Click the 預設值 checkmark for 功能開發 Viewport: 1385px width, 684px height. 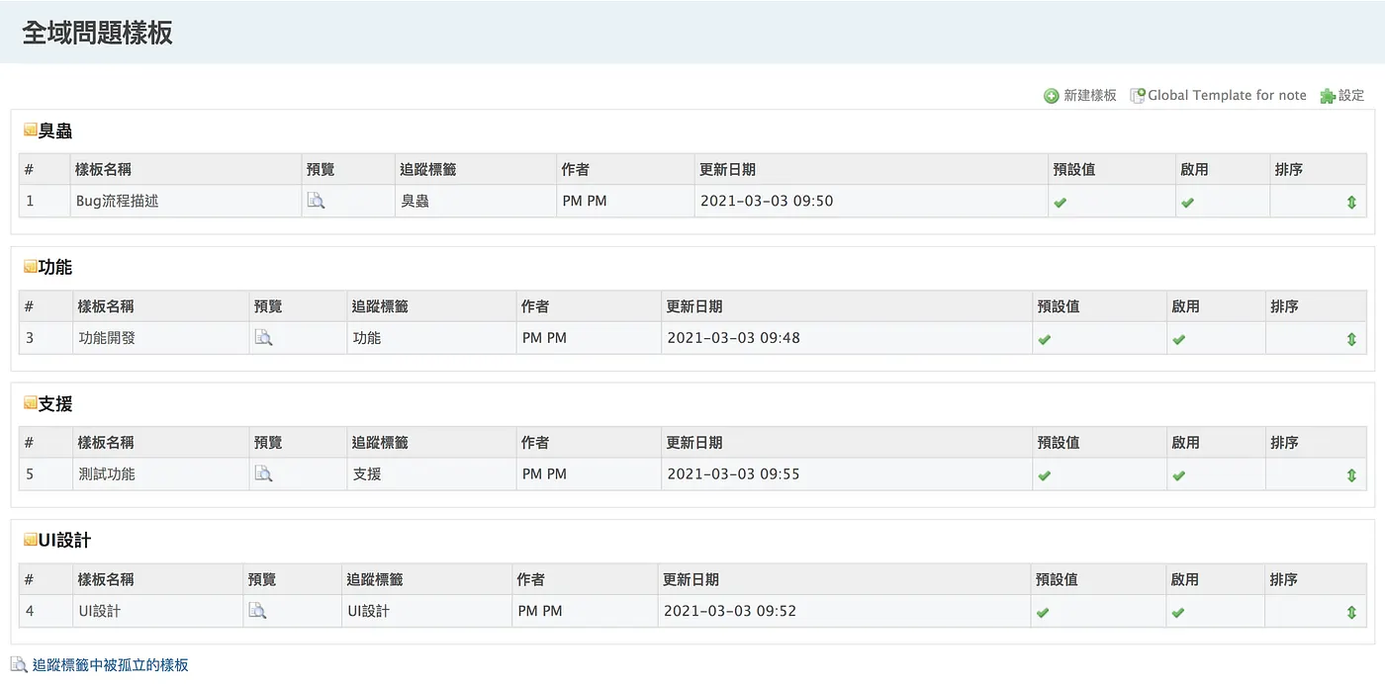click(1044, 339)
